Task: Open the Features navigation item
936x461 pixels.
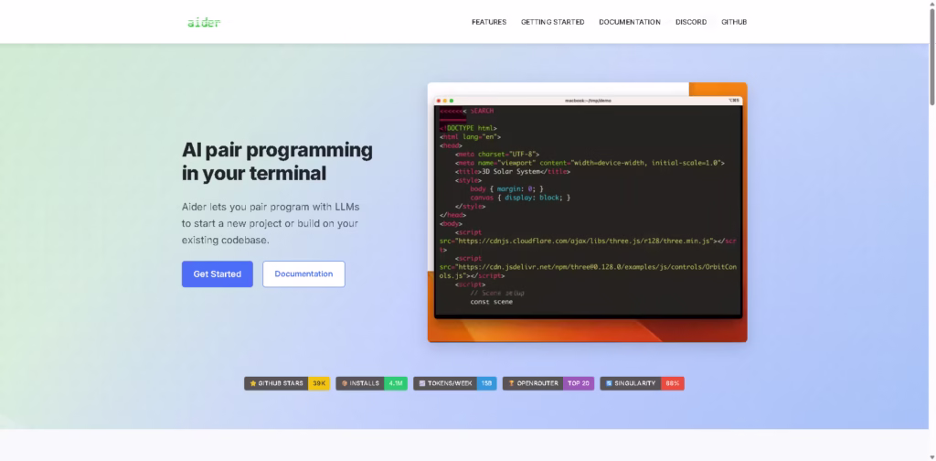Action: click(488, 22)
